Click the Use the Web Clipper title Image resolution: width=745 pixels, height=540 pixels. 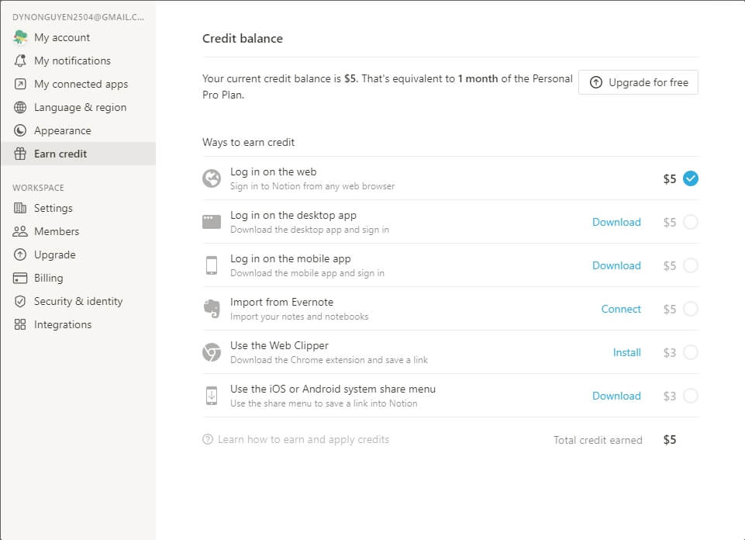click(279, 345)
